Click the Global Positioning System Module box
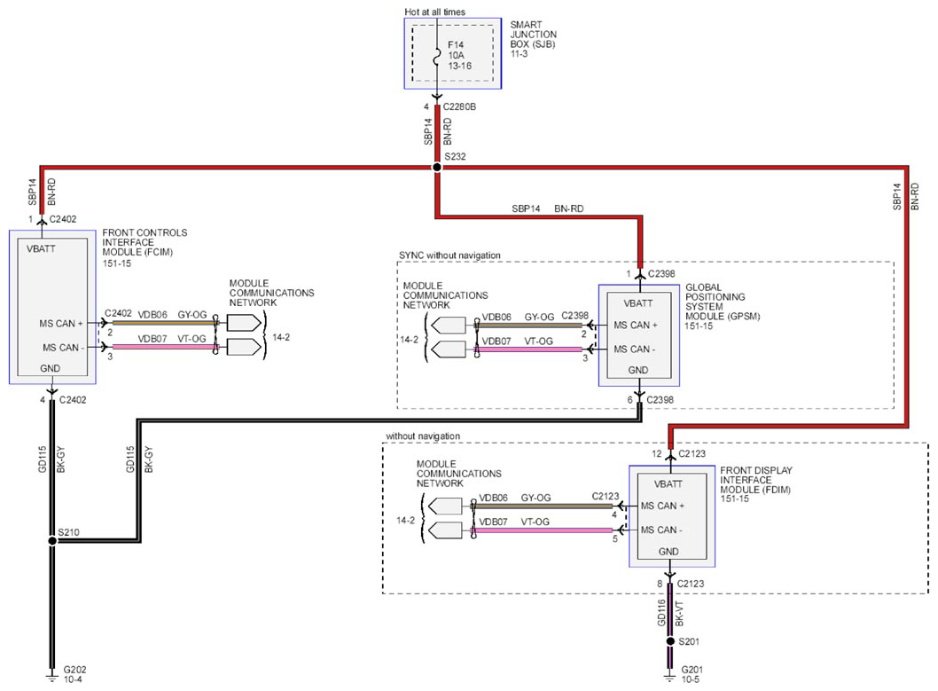938x691 pixels. pos(639,335)
